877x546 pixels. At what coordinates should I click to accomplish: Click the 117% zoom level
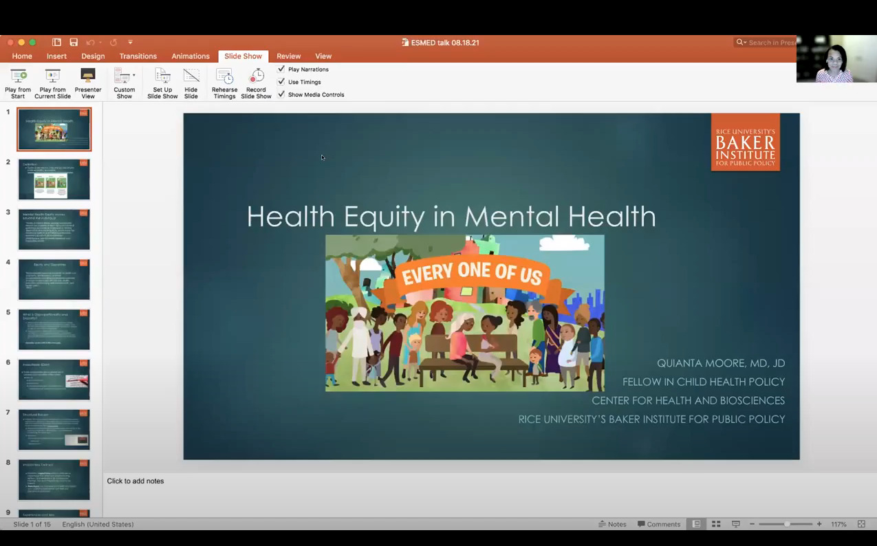(x=838, y=524)
